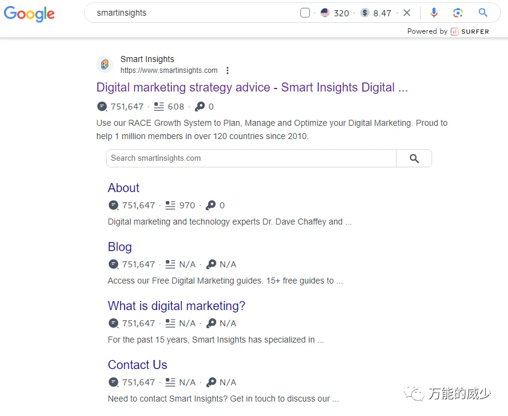Image resolution: width=508 pixels, height=416 pixels.
Task: Click the Need to contact Smart Insights snippet
Action: [223, 399]
